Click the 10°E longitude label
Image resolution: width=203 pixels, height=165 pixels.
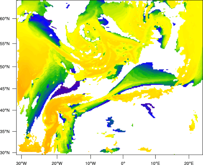155,163
